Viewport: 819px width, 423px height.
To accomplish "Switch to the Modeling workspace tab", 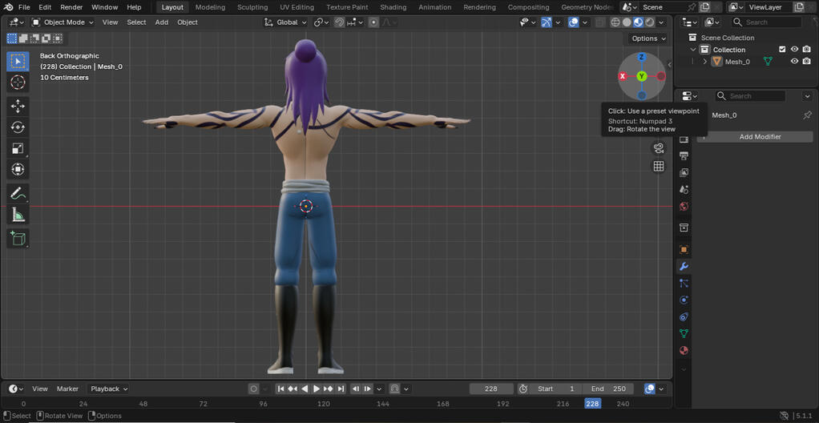I will (211, 7).
